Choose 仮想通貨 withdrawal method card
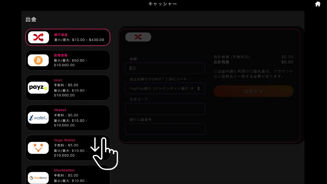The height and width of the screenshot is (184, 327). click(x=68, y=60)
